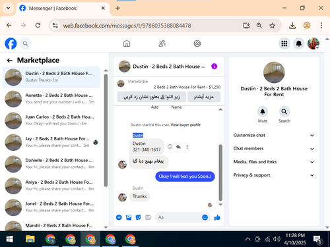Image resolution: width=330 pixels, height=247 pixels.
Task: Go to the Home feed icon
Action: click(x=127, y=43)
